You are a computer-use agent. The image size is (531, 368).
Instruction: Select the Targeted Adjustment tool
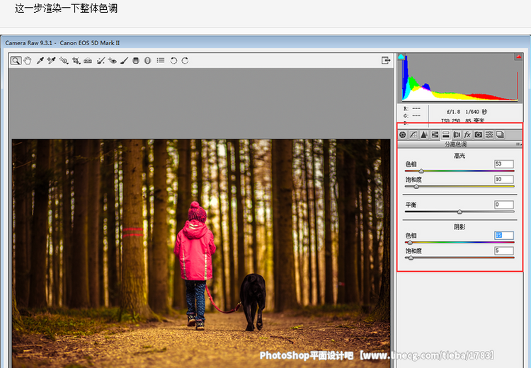tap(63, 61)
